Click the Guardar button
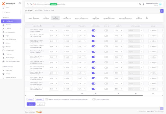The image size is (166, 114). (31, 104)
